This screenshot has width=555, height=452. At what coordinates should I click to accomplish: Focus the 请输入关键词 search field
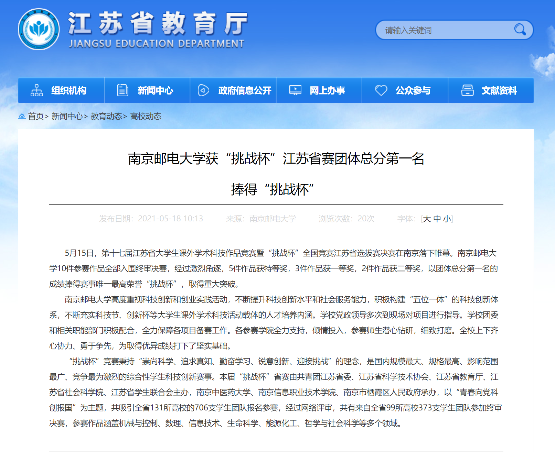(444, 30)
